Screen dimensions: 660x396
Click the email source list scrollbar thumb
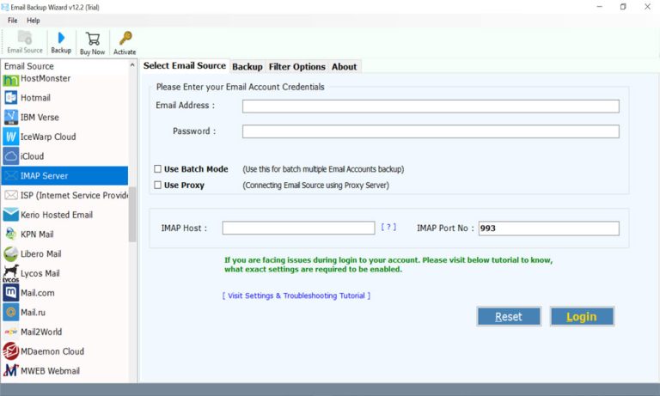click(x=132, y=215)
